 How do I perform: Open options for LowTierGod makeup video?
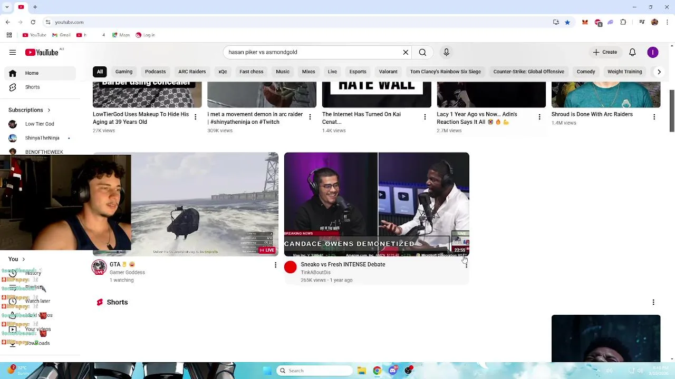(196, 117)
